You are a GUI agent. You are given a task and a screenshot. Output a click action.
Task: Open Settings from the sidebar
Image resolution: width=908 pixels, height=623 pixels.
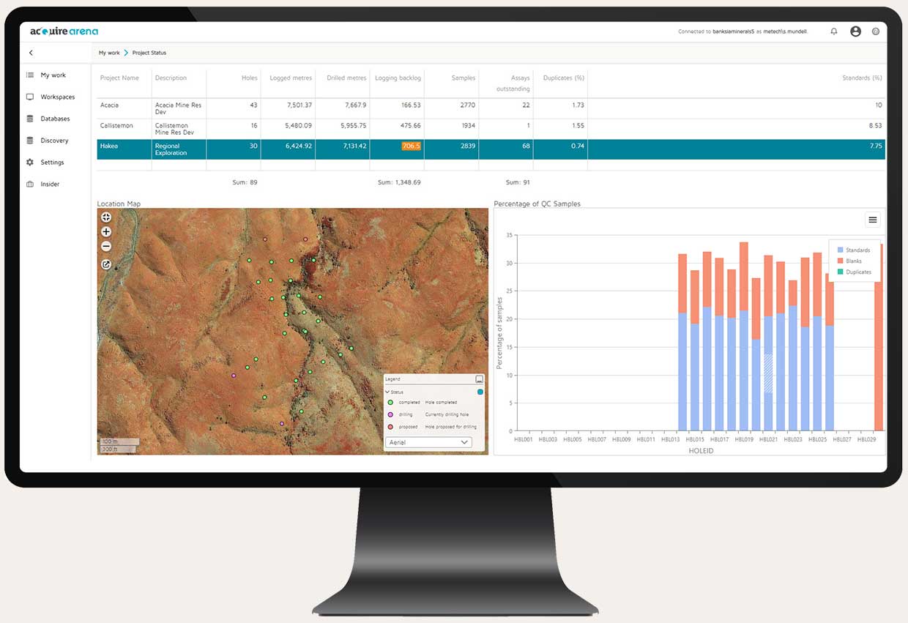pyautogui.click(x=51, y=162)
